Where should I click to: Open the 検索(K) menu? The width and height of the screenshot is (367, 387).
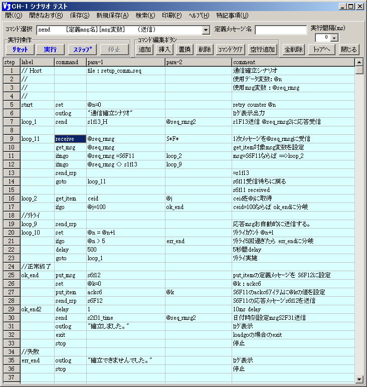(x=145, y=16)
